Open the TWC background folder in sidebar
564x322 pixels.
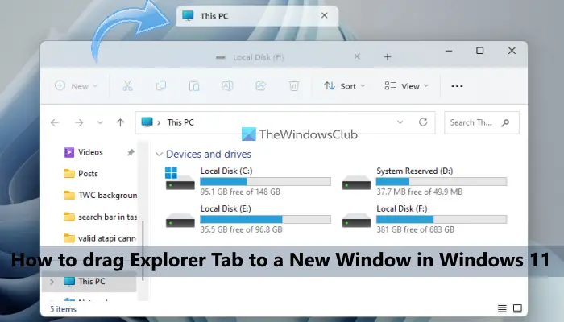tap(100, 195)
